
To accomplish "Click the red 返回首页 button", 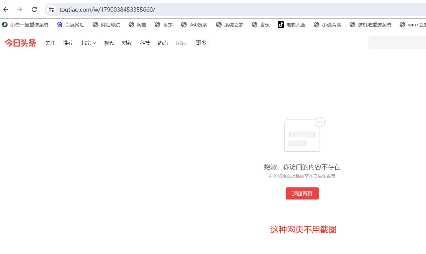I will pyautogui.click(x=302, y=193).
